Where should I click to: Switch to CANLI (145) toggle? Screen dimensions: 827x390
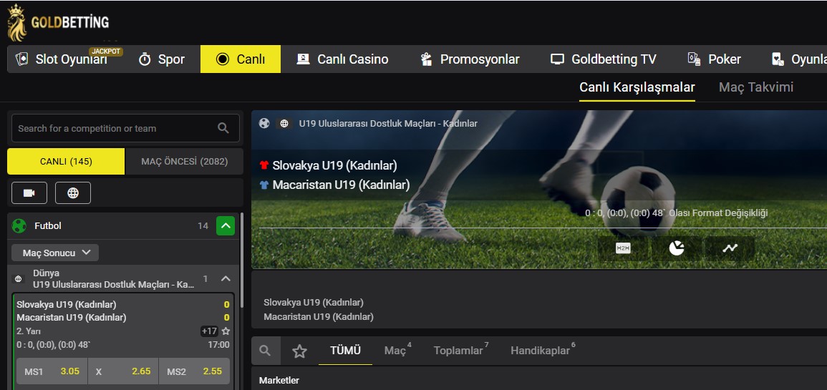click(x=66, y=161)
